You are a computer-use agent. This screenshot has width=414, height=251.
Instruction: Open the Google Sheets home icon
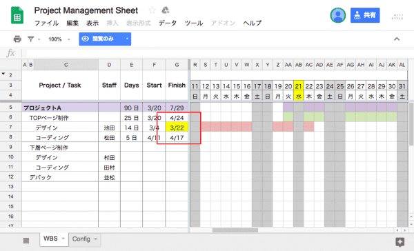point(17,15)
